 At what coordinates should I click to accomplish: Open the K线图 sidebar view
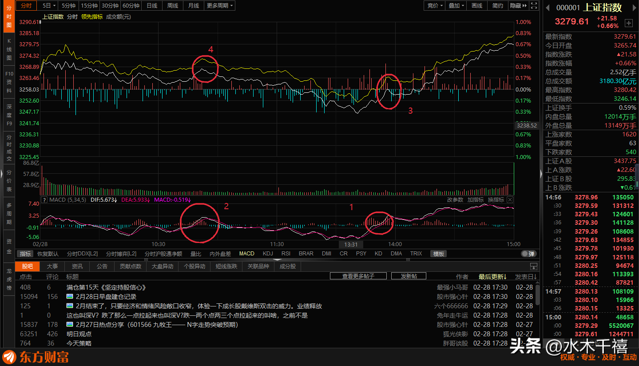[x=9, y=49]
